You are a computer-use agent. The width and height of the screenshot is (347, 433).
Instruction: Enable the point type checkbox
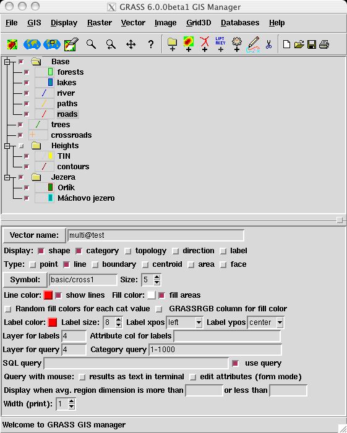coord(33,264)
